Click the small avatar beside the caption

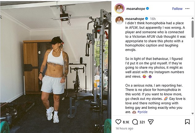click(x=119, y=21)
